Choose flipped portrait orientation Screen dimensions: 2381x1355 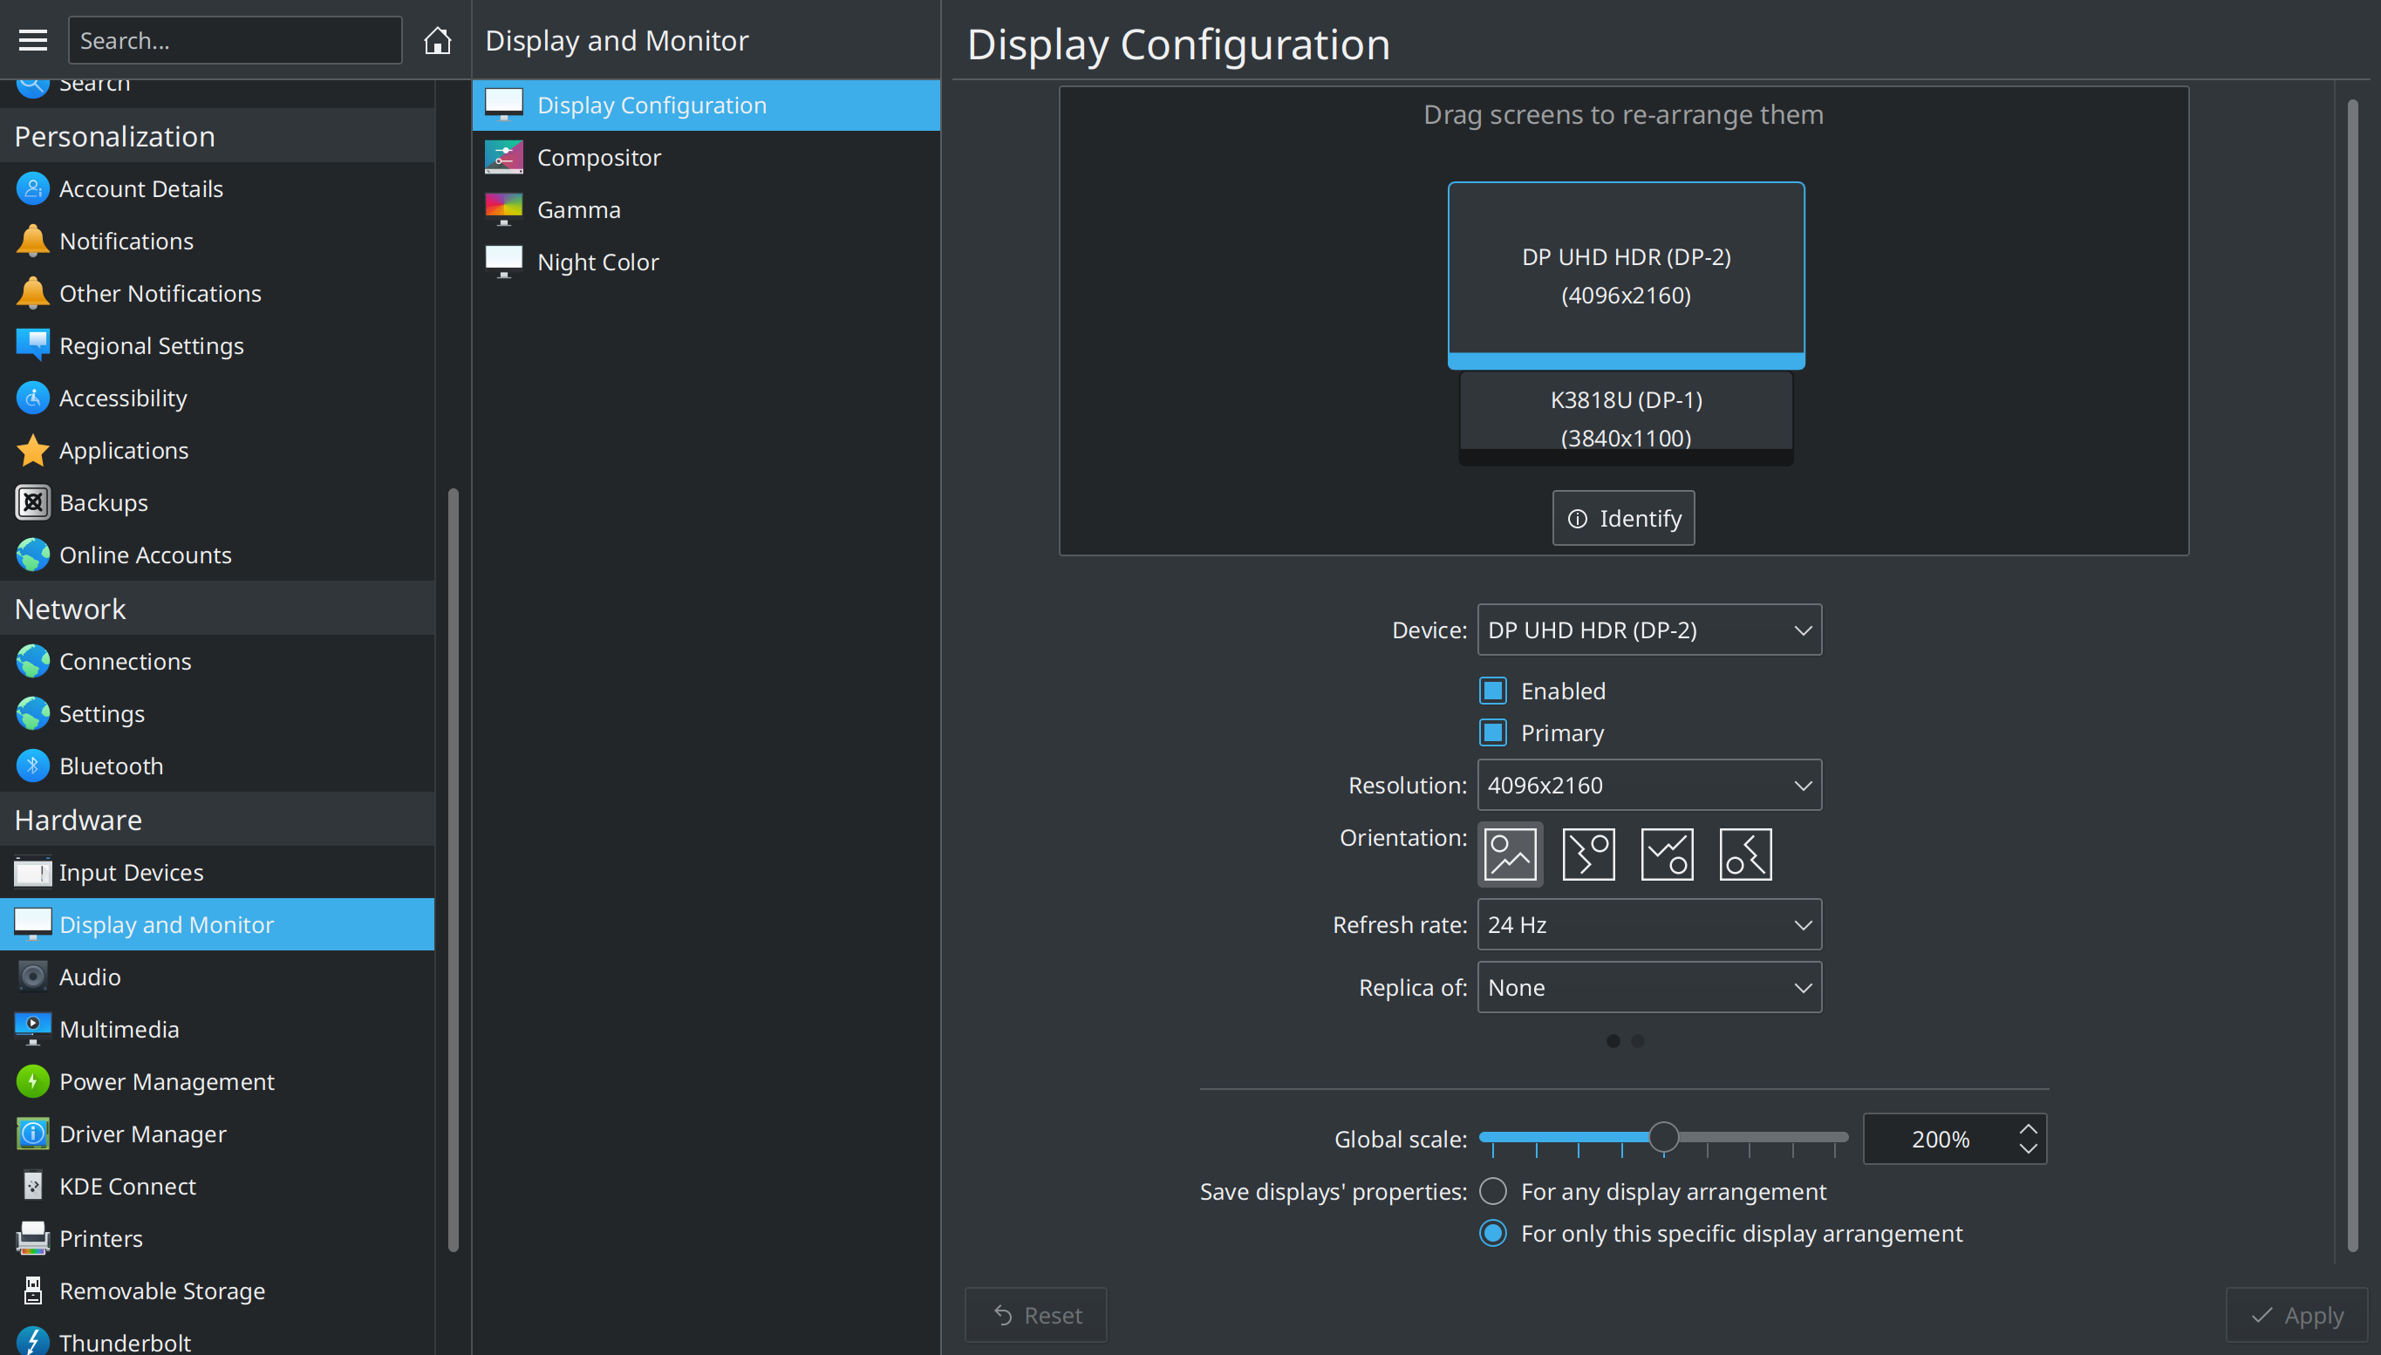[1743, 854]
